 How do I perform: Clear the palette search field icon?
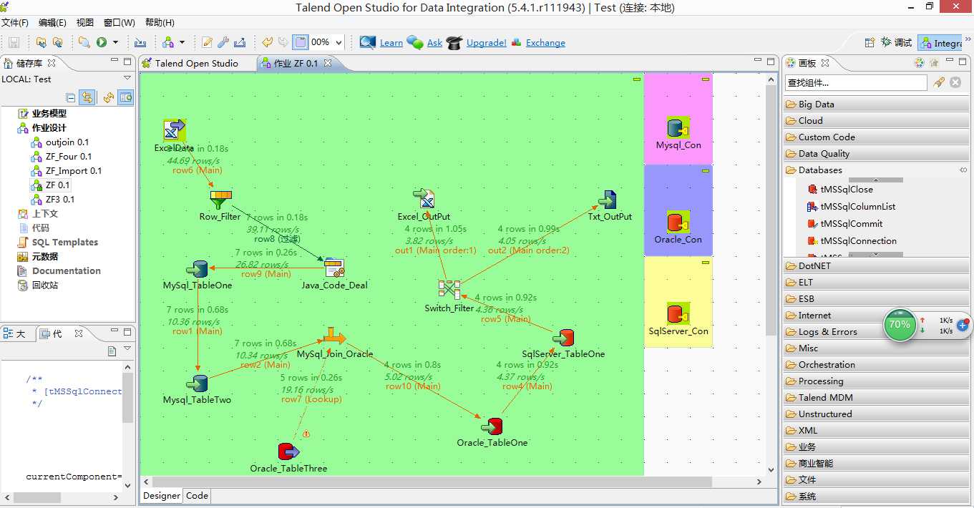coord(955,82)
